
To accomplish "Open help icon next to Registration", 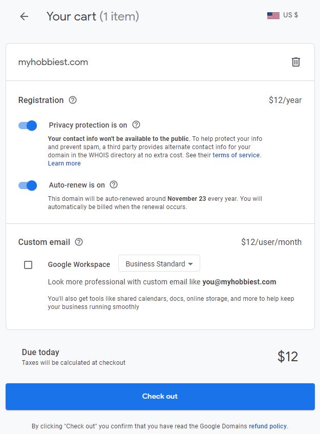I will (73, 100).
